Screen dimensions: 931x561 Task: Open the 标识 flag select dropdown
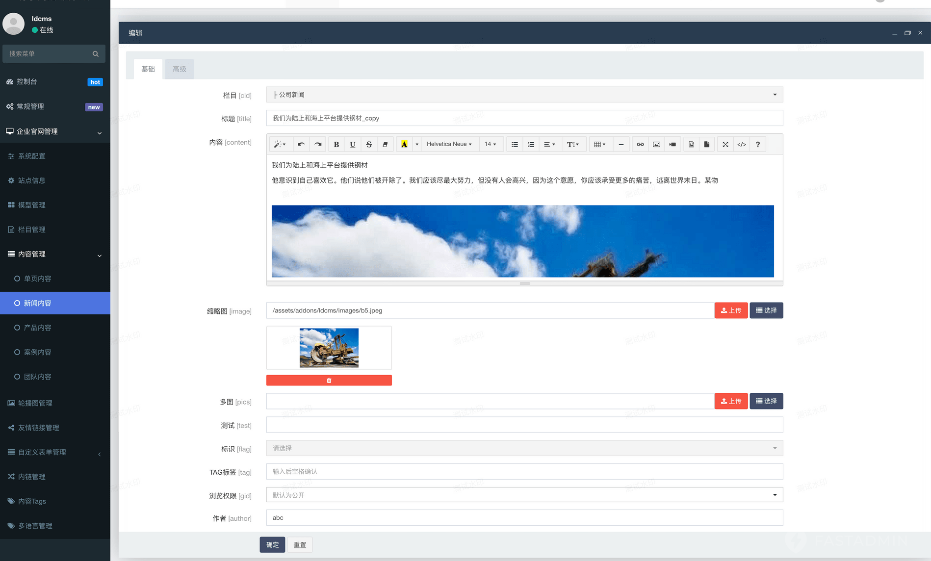(x=524, y=448)
